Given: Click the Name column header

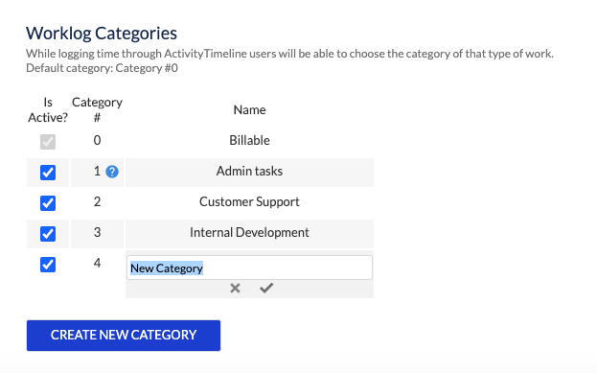Looking at the screenshot, I should [249, 109].
